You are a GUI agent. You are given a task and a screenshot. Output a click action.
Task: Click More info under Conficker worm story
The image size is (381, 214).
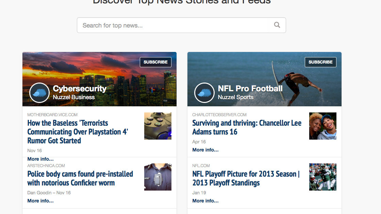pyautogui.click(x=40, y=201)
